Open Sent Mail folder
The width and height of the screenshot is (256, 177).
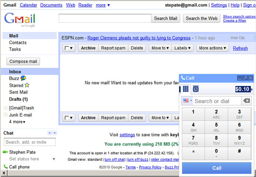coord(18,92)
